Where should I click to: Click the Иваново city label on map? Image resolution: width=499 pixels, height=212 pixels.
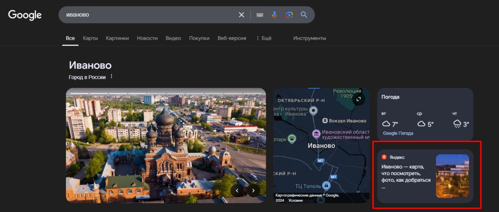pos(321,145)
